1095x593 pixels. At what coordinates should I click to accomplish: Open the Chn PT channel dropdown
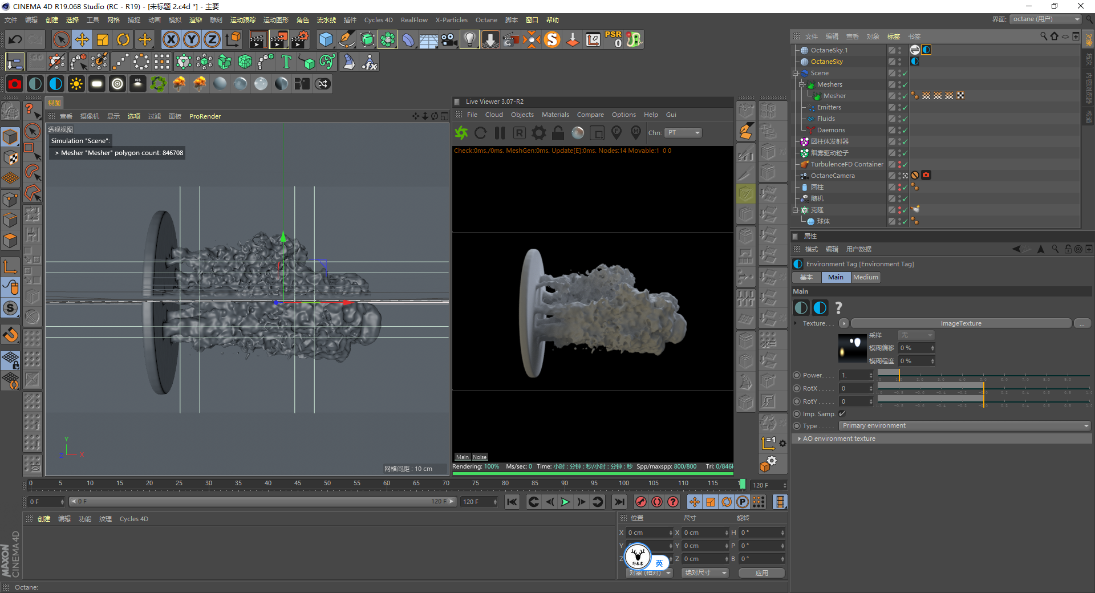tap(683, 133)
